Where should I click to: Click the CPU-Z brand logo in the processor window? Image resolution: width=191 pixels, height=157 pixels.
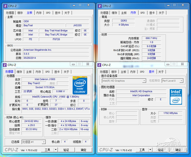click(x=11, y=150)
